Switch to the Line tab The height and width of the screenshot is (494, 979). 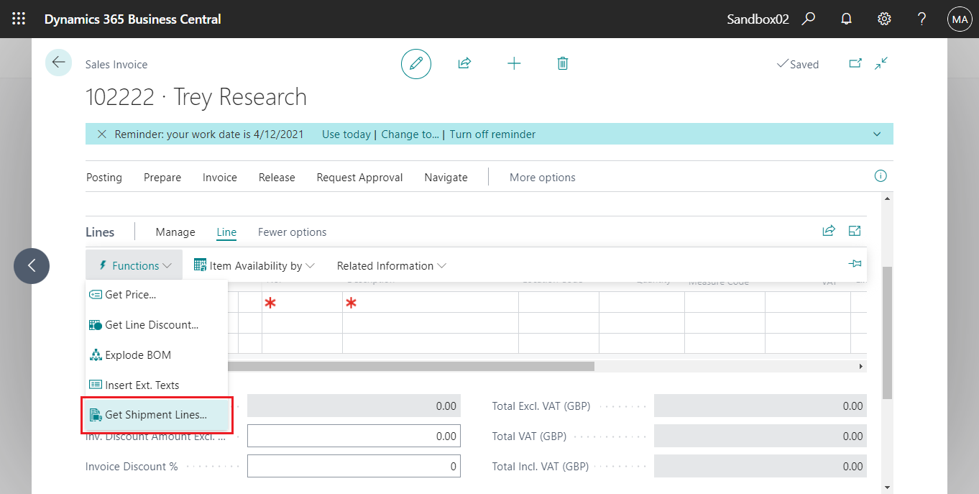pyautogui.click(x=226, y=232)
